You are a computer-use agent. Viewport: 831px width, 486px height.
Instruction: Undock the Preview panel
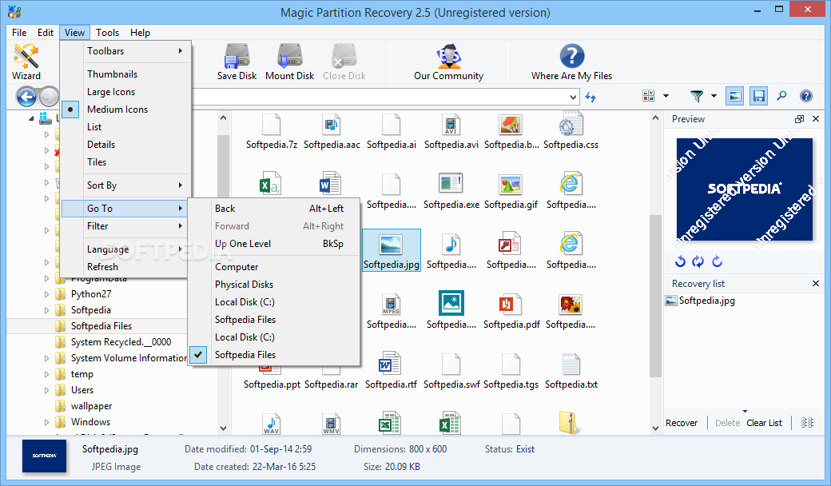(x=799, y=119)
